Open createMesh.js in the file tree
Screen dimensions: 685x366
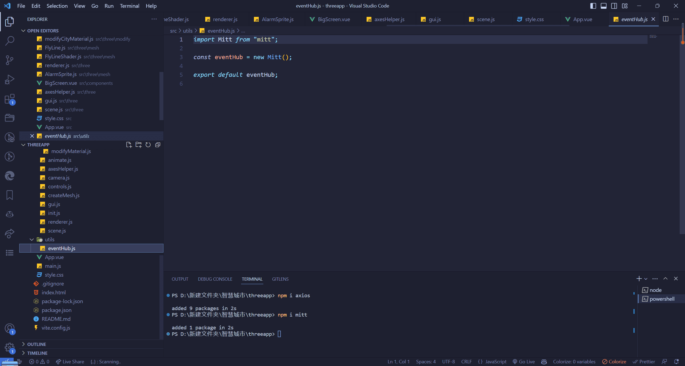pos(64,195)
